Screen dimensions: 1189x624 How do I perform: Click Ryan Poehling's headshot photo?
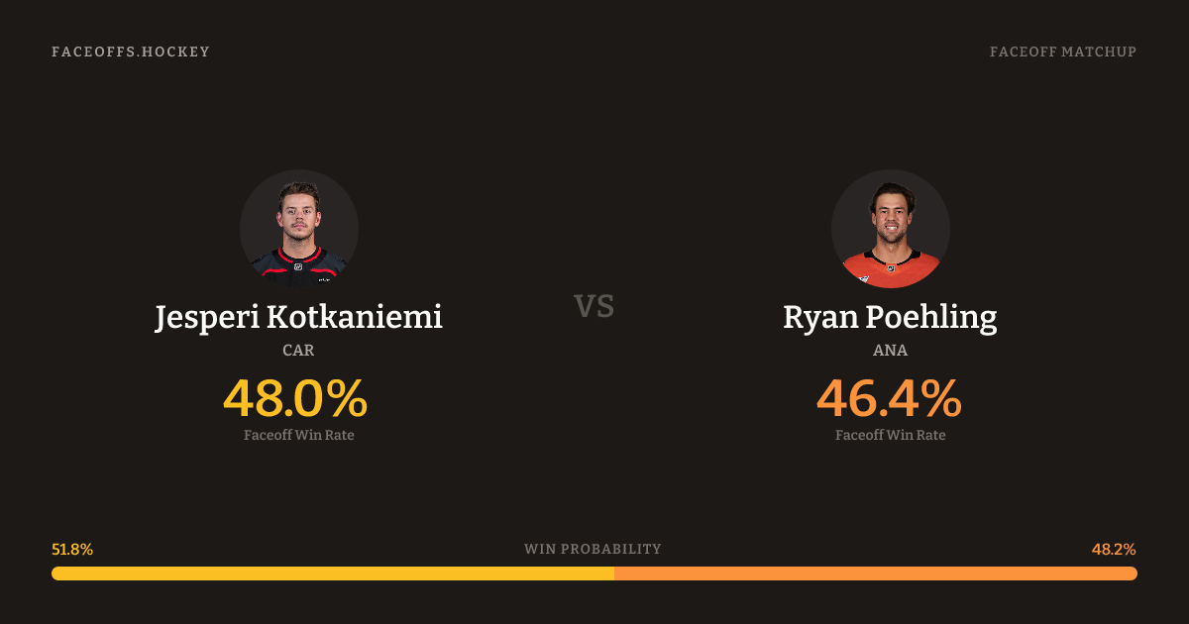point(890,229)
